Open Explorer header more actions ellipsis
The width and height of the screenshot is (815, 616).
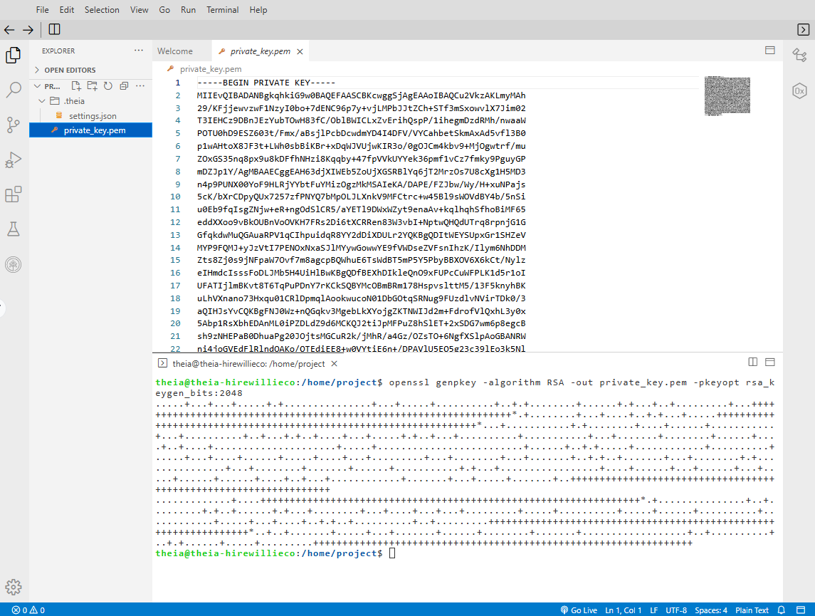tap(139, 51)
